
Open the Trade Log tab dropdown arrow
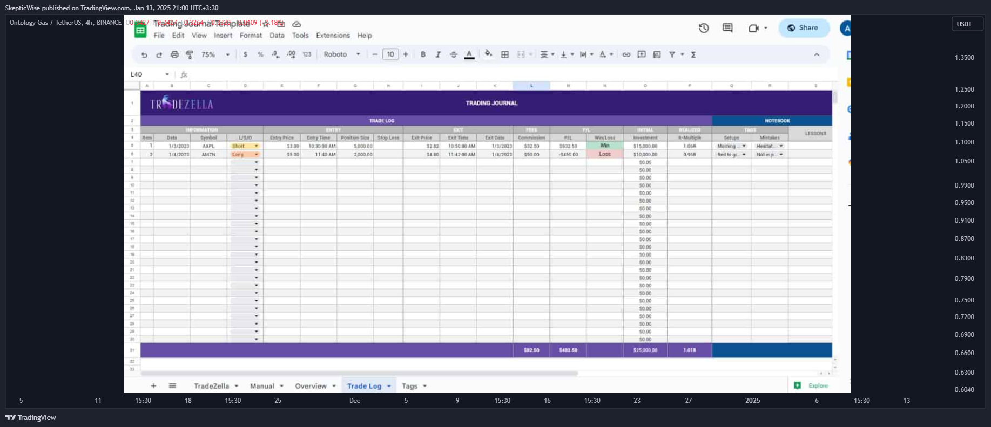pos(389,386)
